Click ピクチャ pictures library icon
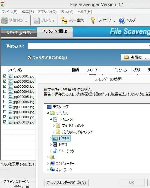 (x=55, y=138)
